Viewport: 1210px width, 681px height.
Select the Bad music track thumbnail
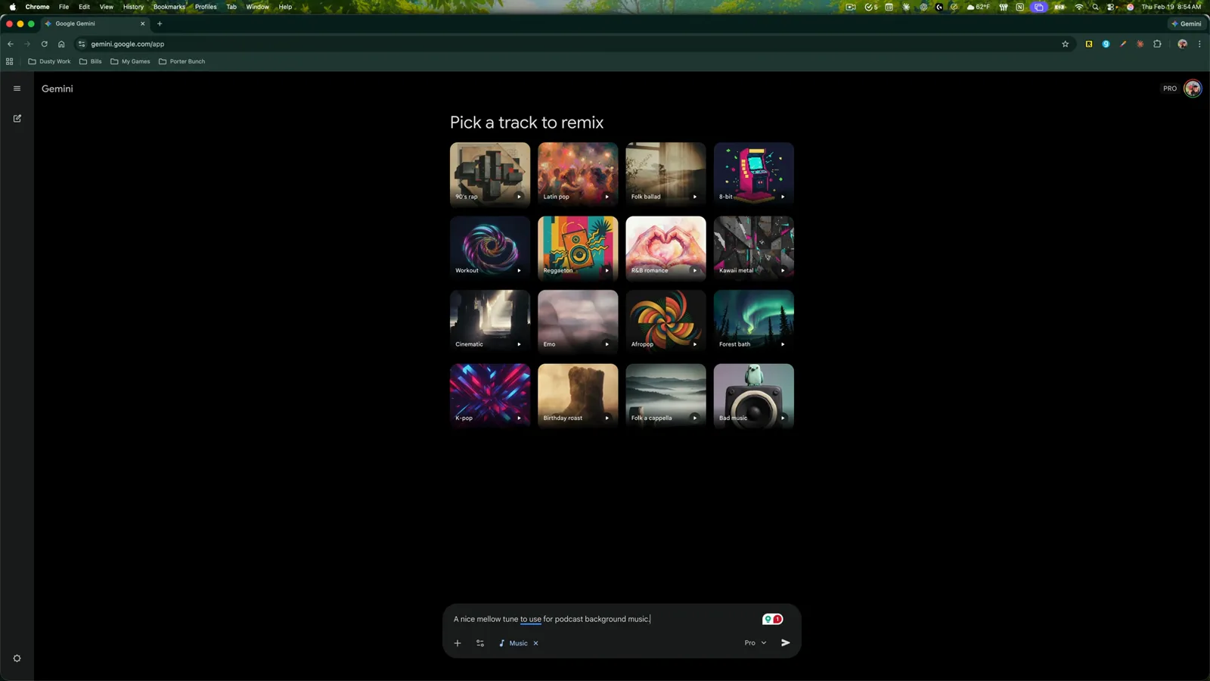pos(754,396)
